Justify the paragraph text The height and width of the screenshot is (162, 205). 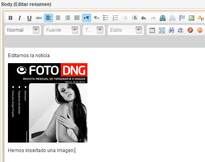(x=77, y=18)
